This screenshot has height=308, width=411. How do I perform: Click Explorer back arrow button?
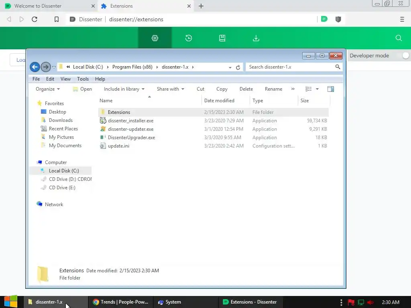pyautogui.click(x=35, y=67)
